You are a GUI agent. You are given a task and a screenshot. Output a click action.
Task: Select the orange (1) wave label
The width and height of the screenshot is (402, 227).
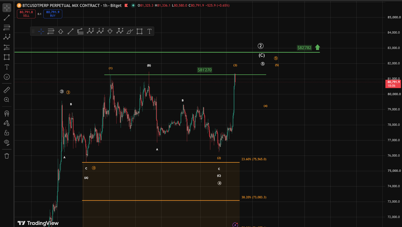click(111, 68)
